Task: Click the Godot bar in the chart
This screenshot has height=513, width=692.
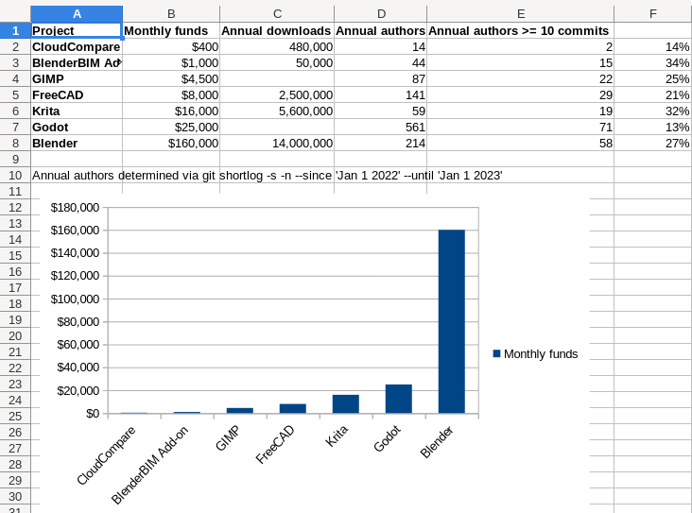Action: [x=399, y=399]
